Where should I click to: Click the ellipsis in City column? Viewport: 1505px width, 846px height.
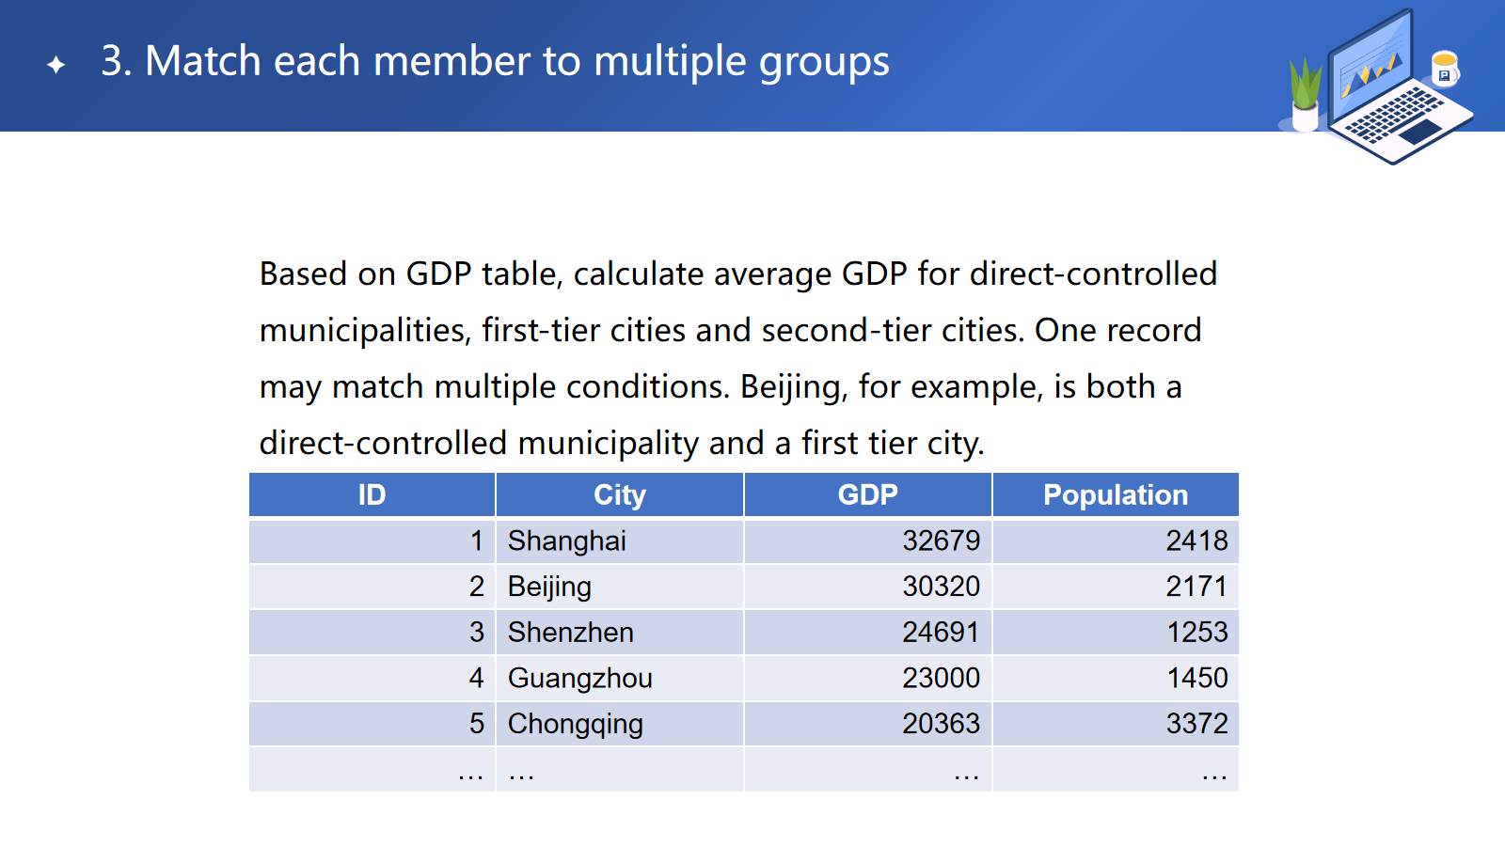point(521,773)
